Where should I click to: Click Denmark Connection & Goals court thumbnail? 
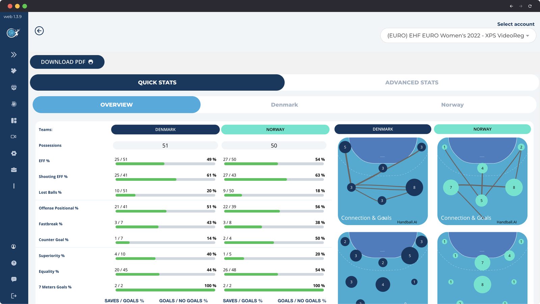click(x=383, y=181)
